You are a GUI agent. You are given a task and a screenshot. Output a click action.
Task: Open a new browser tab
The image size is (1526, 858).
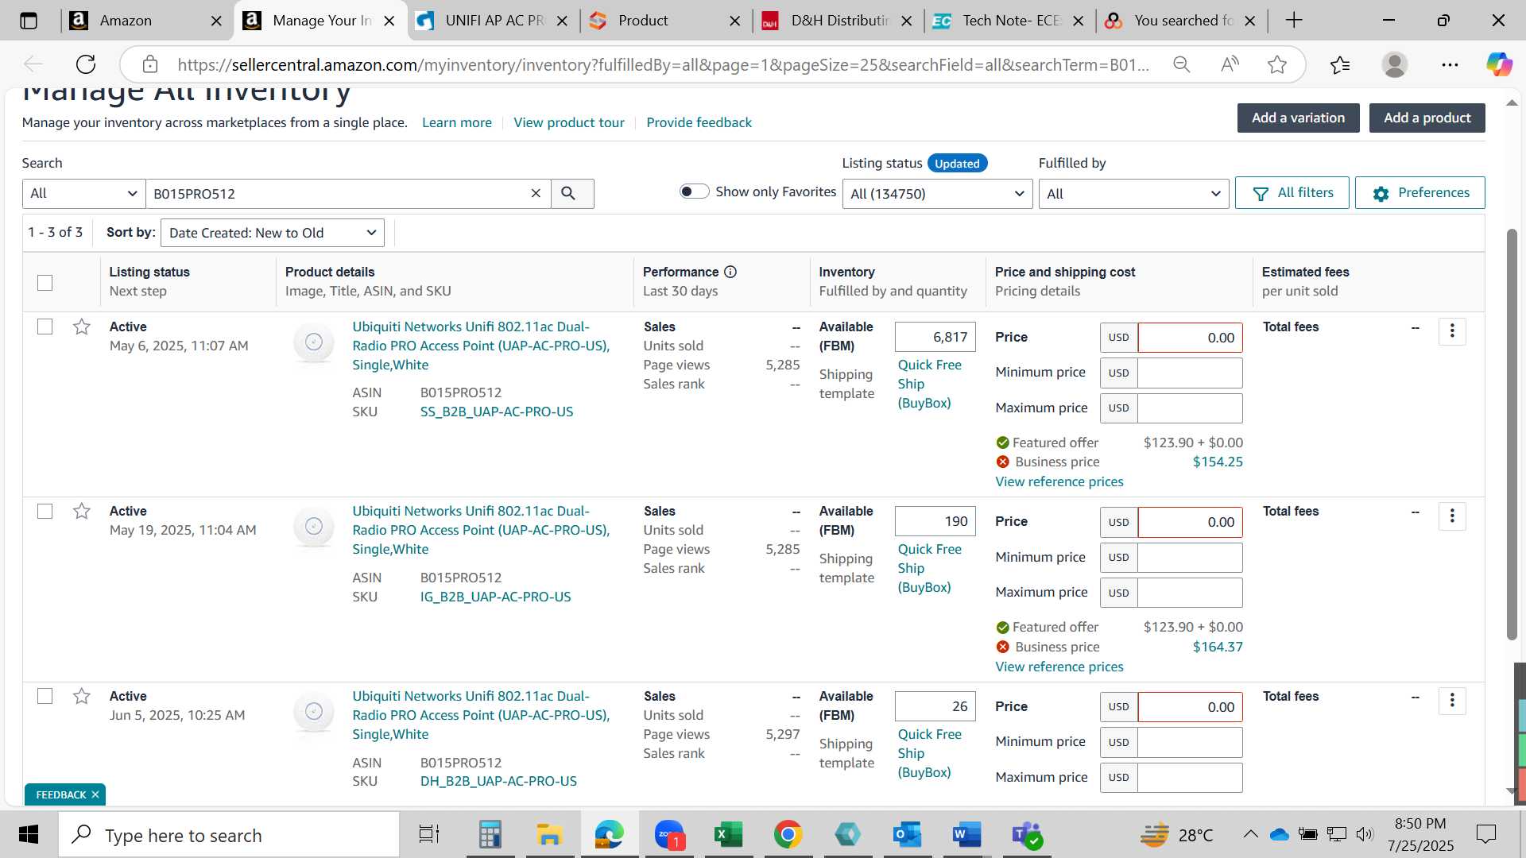1294,21
